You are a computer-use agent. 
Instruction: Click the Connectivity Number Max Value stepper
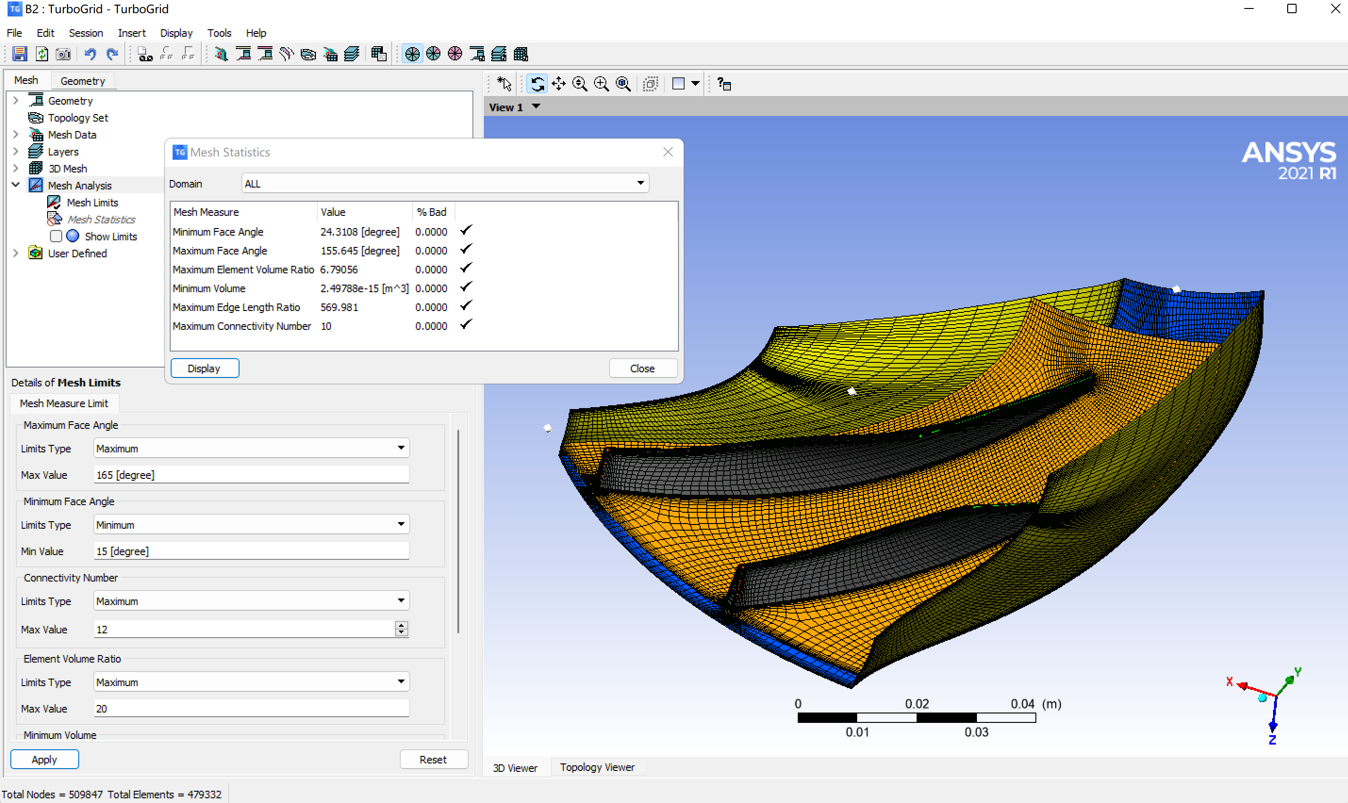pyautogui.click(x=401, y=629)
